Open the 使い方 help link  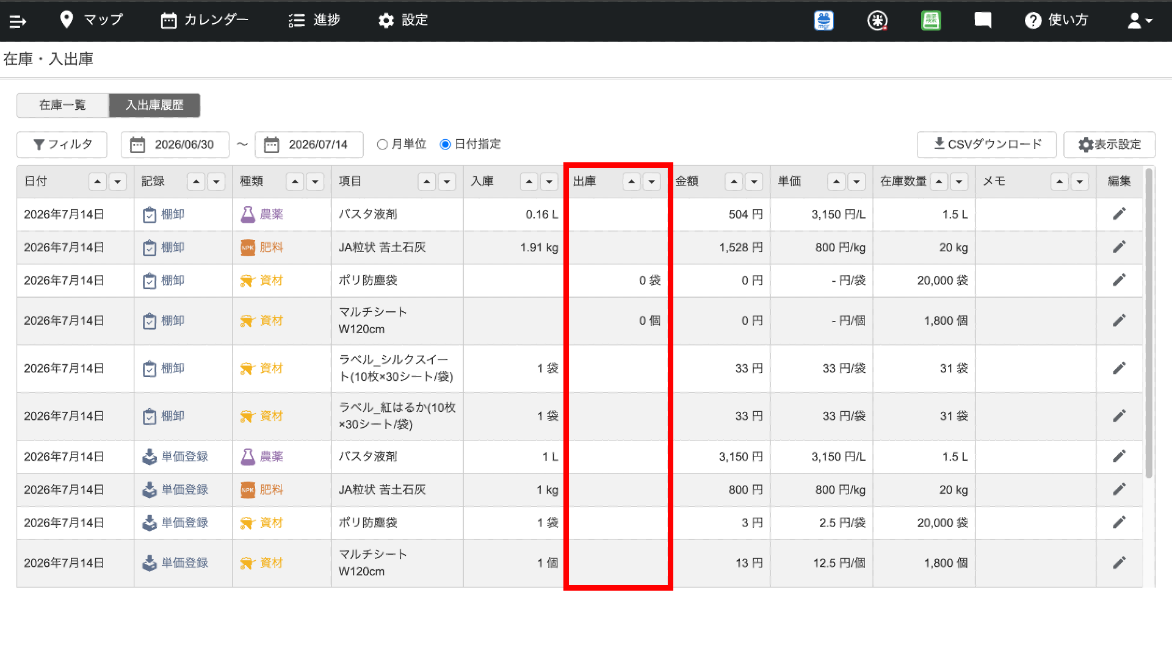pyautogui.click(x=1057, y=20)
